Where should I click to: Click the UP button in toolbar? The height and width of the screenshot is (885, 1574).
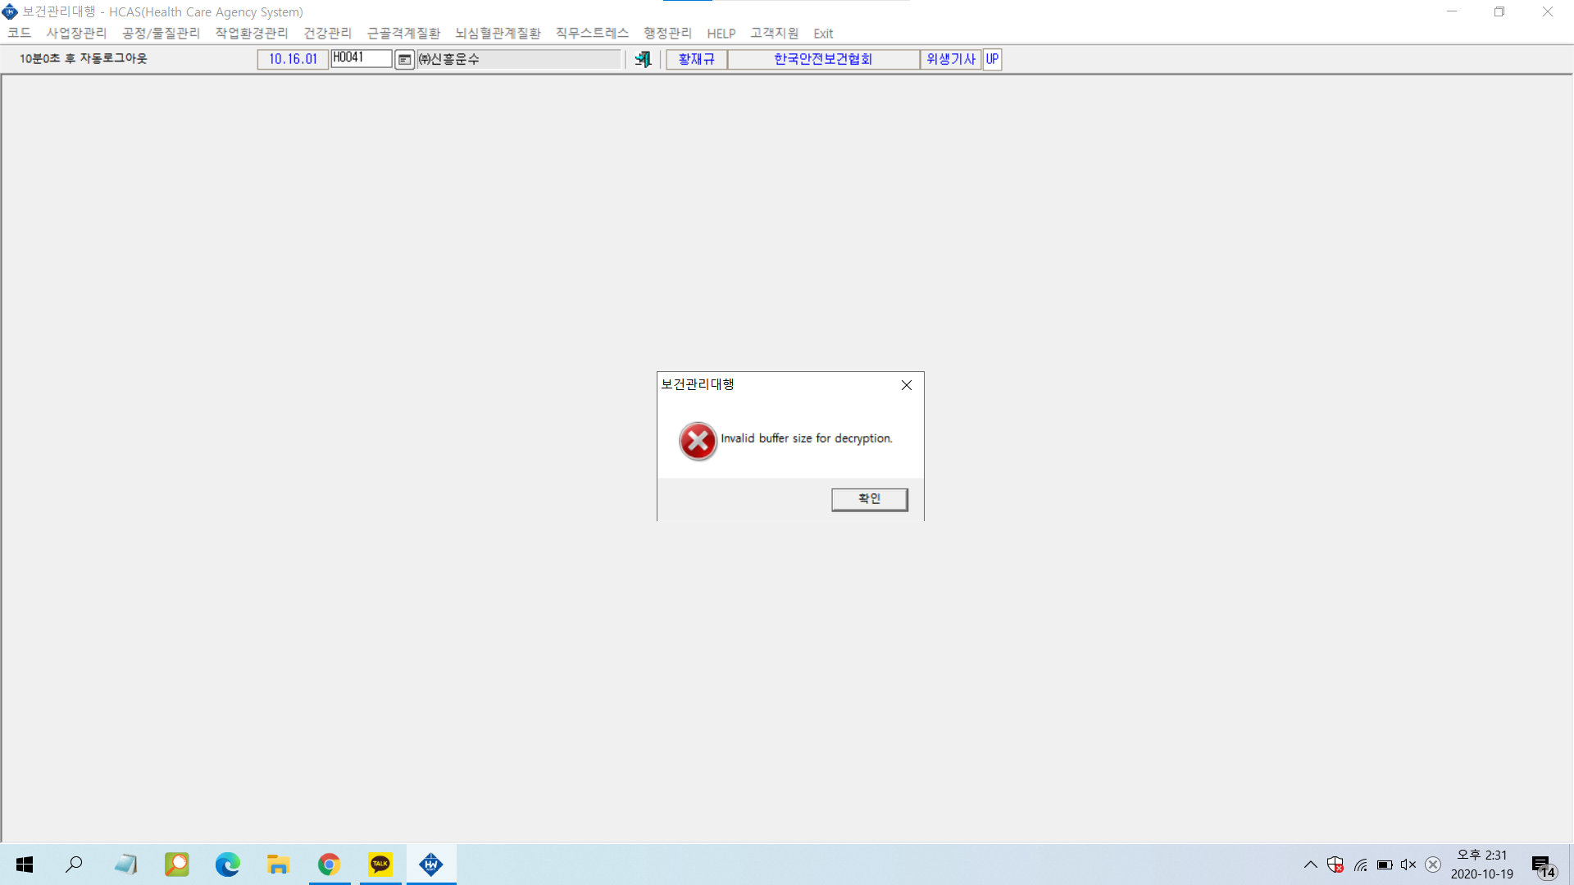pyautogui.click(x=992, y=59)
